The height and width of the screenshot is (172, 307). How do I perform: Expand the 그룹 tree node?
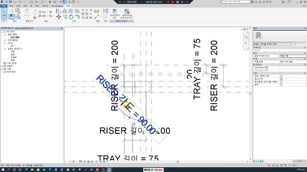(x=2, y=69)
